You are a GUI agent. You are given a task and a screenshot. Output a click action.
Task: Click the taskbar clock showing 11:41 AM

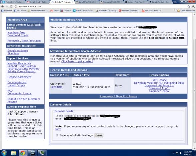pyautogui.click(x=188, y=153)
